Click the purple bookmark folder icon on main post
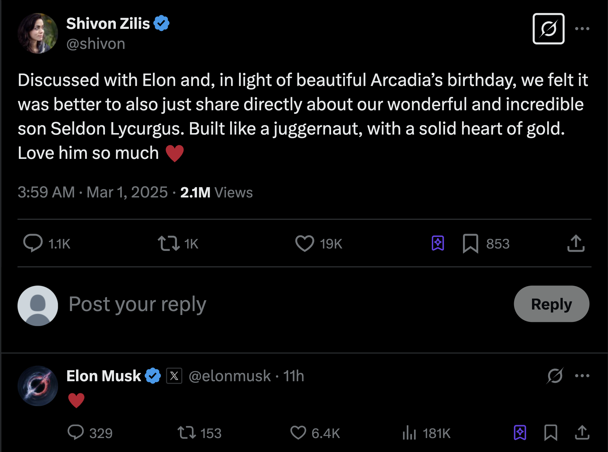 (438, 243)
